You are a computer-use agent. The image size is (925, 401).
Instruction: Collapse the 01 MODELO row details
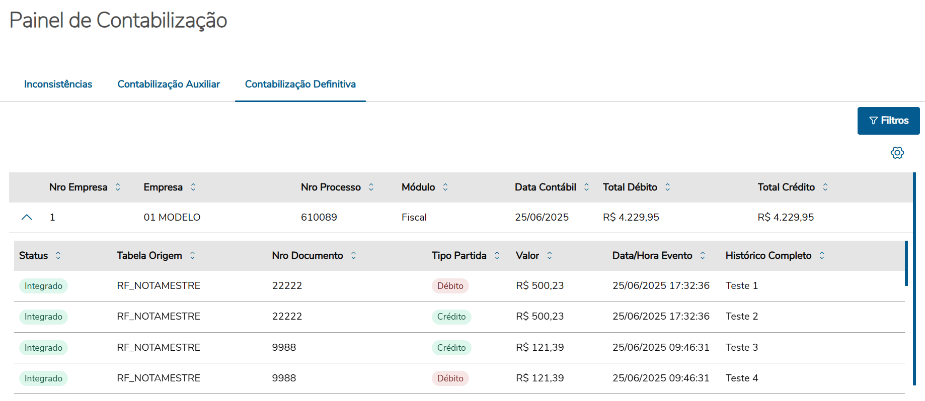(x=27, y=217)
